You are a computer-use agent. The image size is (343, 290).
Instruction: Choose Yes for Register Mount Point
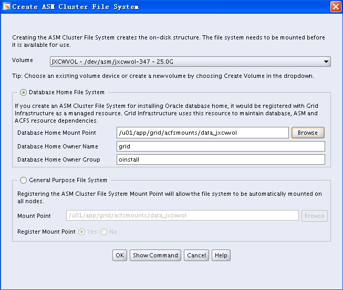(x=81, y=232)
